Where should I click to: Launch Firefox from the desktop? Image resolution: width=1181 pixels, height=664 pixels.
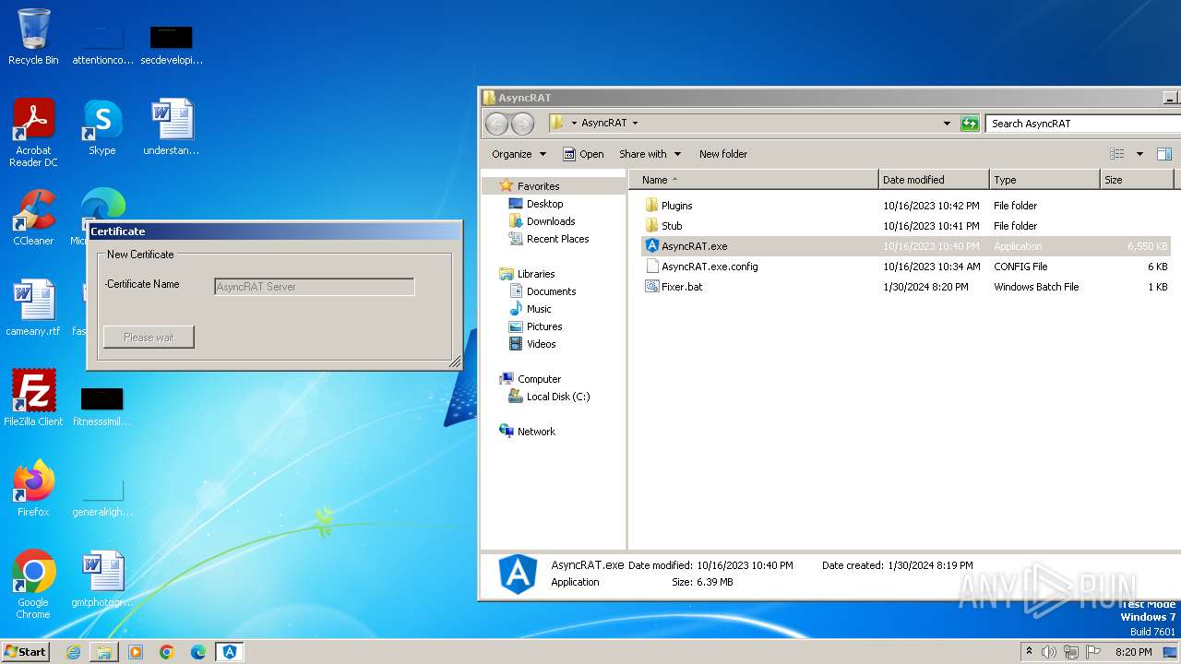click(33, 489)
